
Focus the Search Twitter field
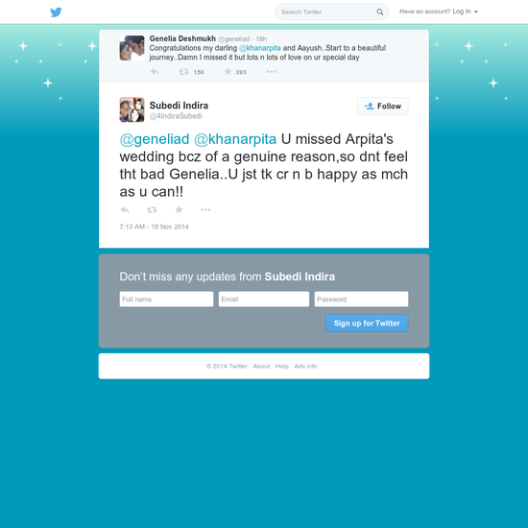point(326,12)
